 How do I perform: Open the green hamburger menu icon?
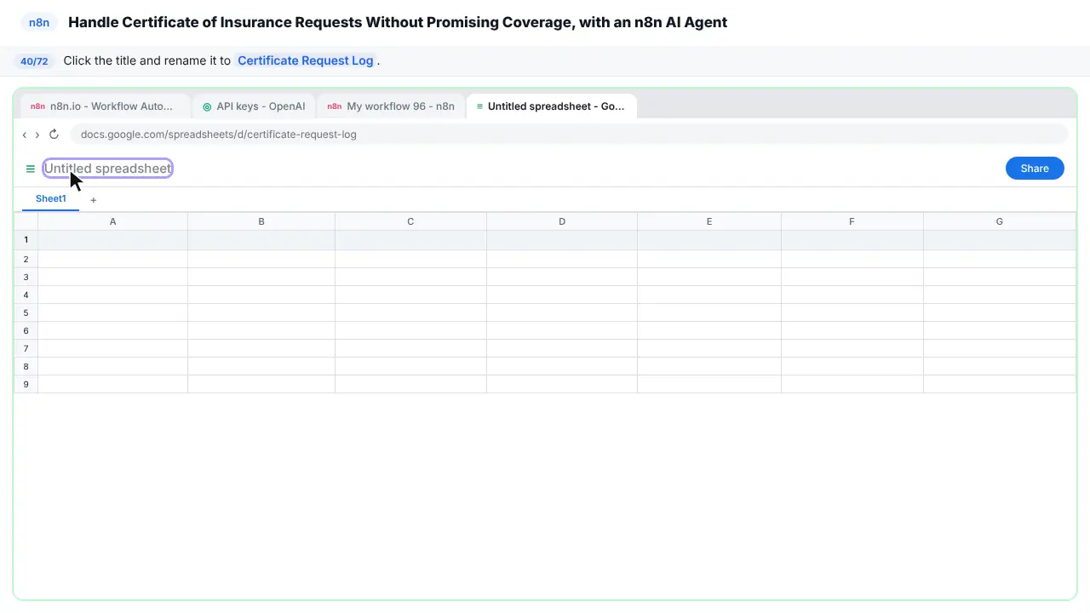31,169
